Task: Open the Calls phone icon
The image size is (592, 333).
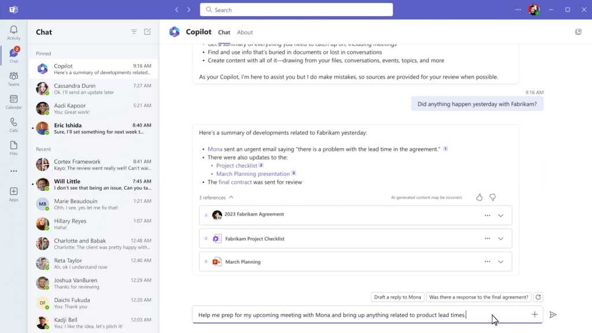Action: [14, 125]
